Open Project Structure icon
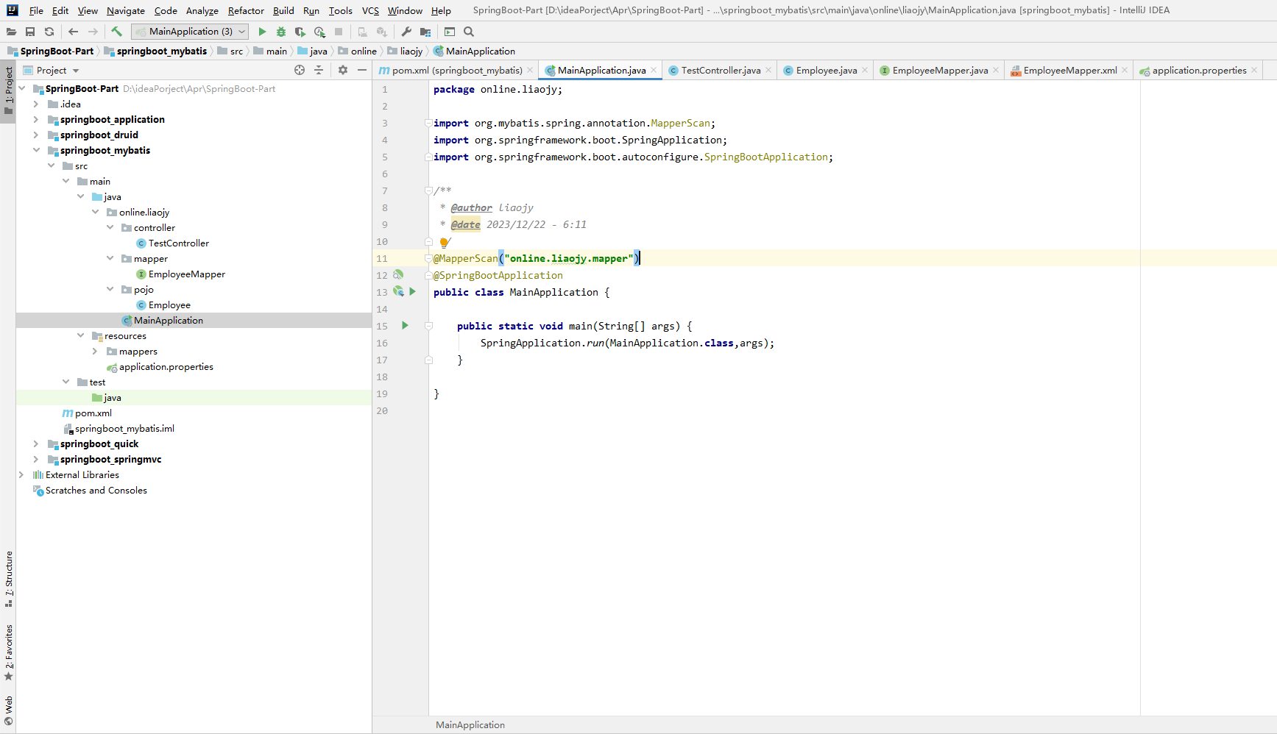Viewport: 1277px width, 734px height. pyautogui.click(x=425, y=32)
